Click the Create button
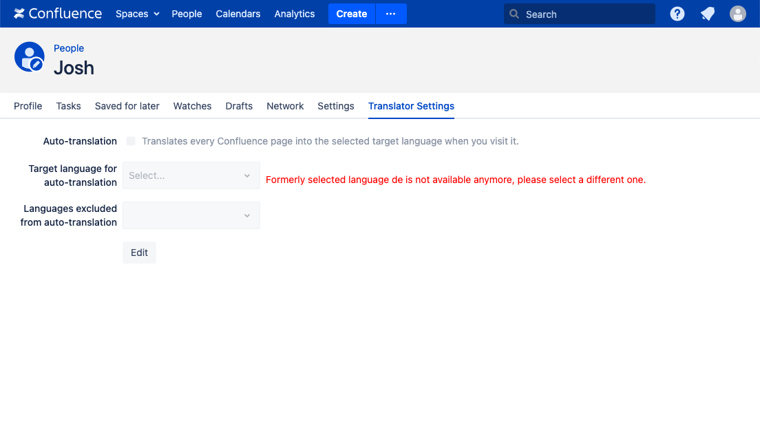This screenshot has height=439, width=760. (x=351, y=13)
